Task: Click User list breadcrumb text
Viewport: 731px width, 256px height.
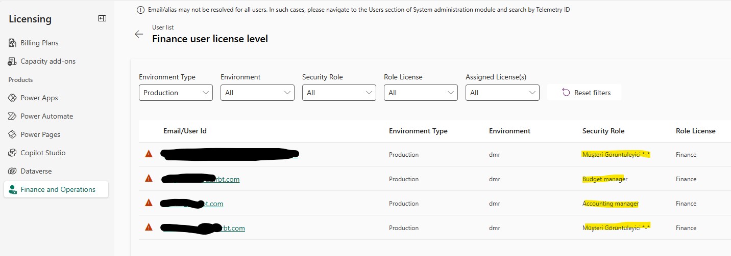Action: pyautogui.click(x=163, y=27)
